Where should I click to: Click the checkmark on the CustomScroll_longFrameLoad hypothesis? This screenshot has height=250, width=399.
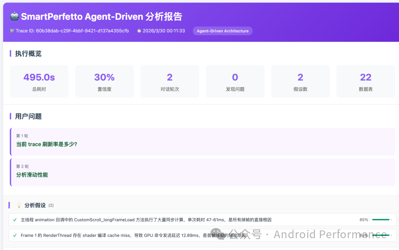15,220
